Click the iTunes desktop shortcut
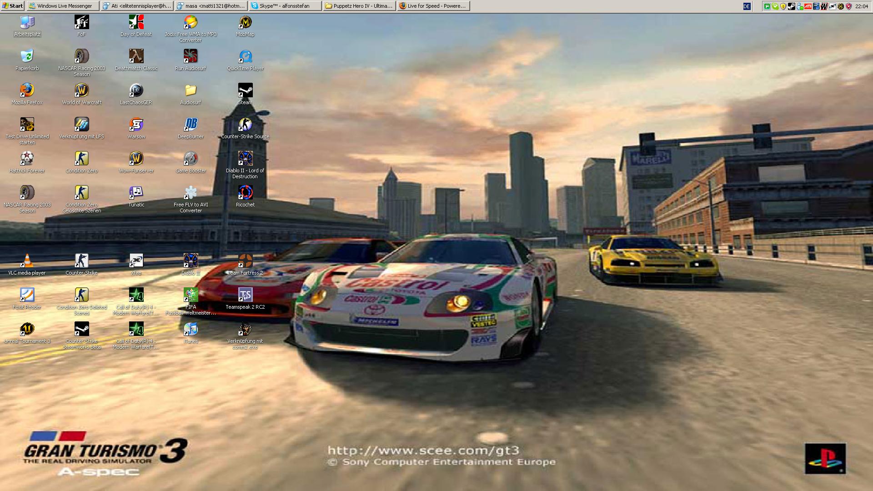The width and height of the screenshot is (873, 491). [x=191, y=329]
